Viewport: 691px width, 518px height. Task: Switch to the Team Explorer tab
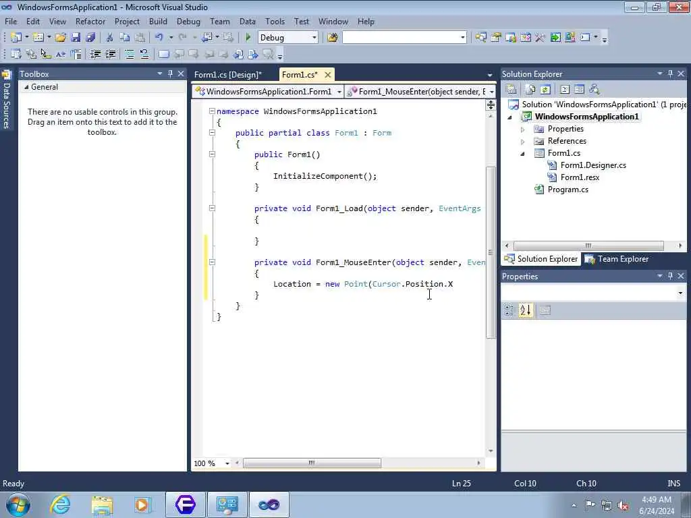tap(617, 259)
